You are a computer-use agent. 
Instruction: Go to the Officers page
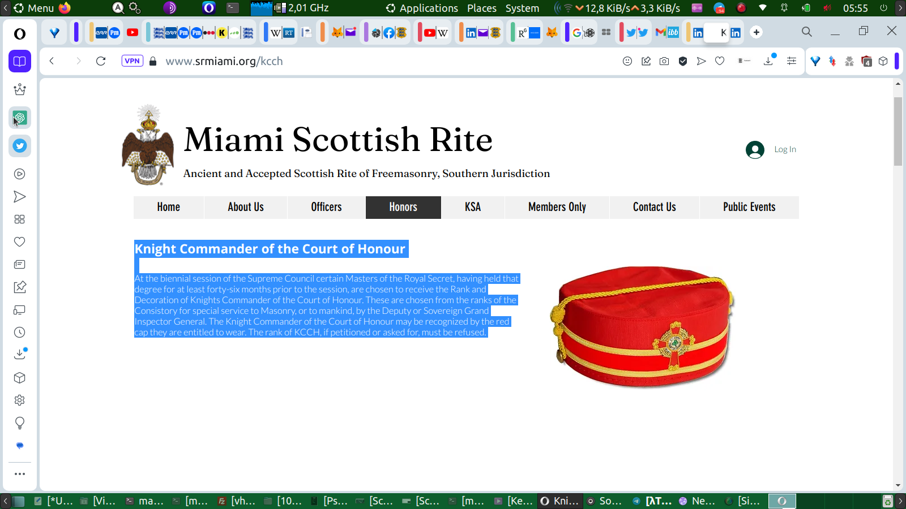[x=327, y=207]
